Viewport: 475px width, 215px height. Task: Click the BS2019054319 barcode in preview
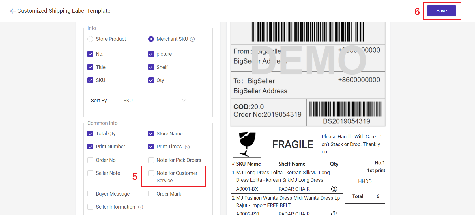(x=345, y=109)
